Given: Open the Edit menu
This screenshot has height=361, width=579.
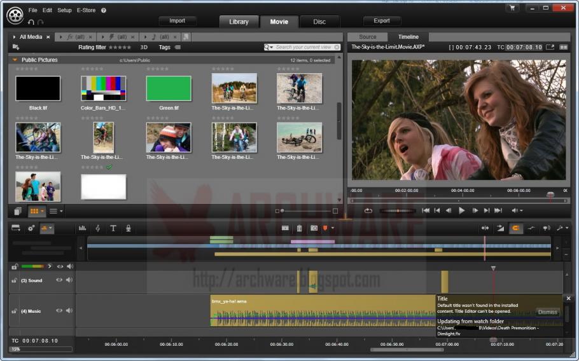Looking at the screenshot, I should [x=47, y=10].
